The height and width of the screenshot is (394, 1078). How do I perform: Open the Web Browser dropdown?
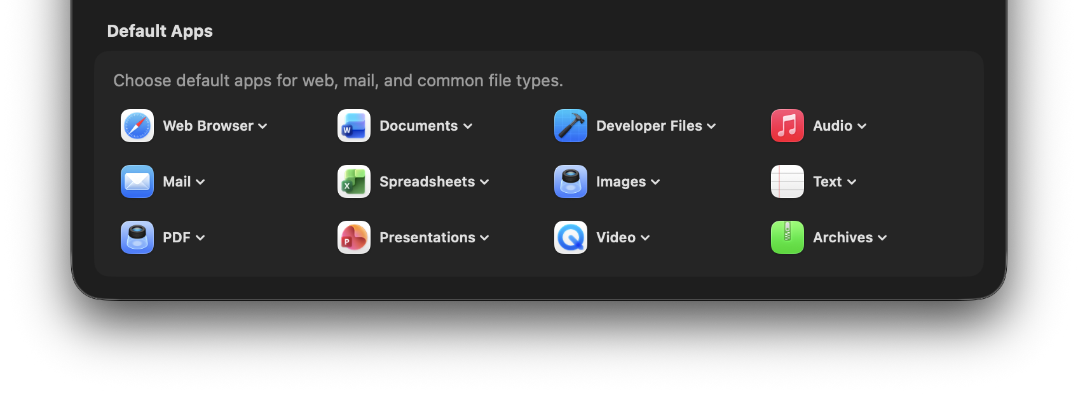(x=215, y=126)
